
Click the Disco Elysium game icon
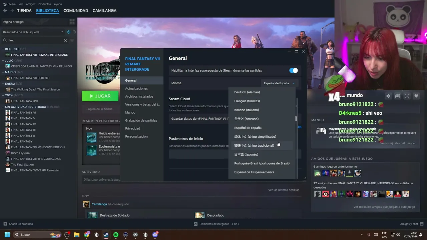(x=8, y=153)
